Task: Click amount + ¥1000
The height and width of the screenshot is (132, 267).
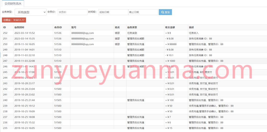Action: pos(170,61)
